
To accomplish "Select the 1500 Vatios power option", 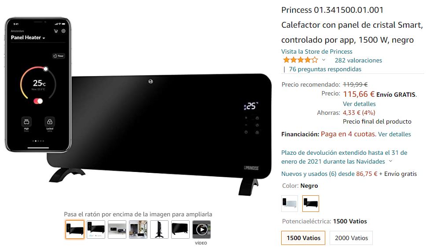I will [303, 238].
